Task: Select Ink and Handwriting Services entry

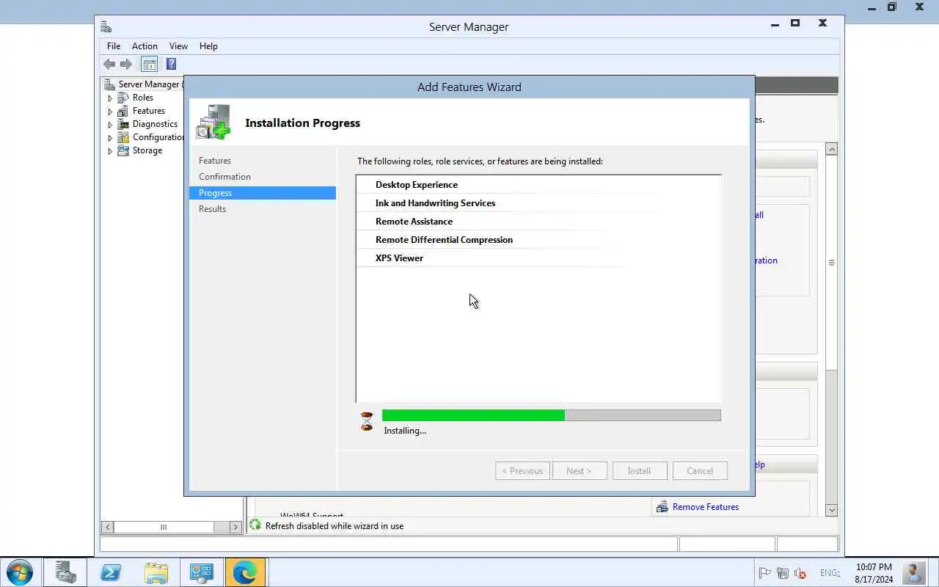Action: click(x=435, y=203)
